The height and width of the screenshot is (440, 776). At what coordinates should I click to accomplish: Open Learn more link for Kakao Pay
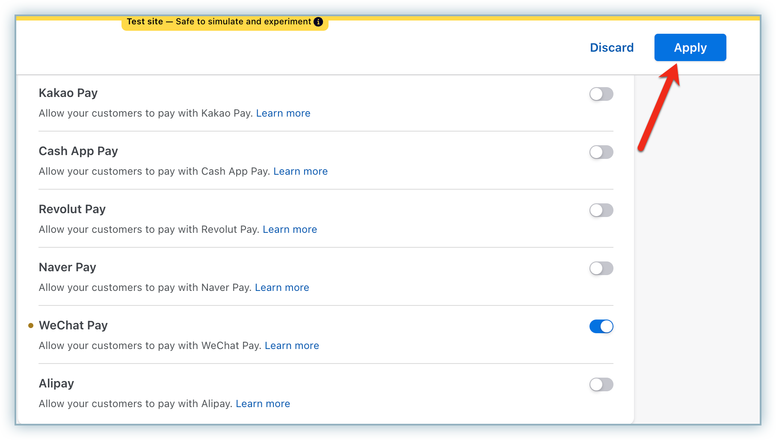[x=283, y=113]
